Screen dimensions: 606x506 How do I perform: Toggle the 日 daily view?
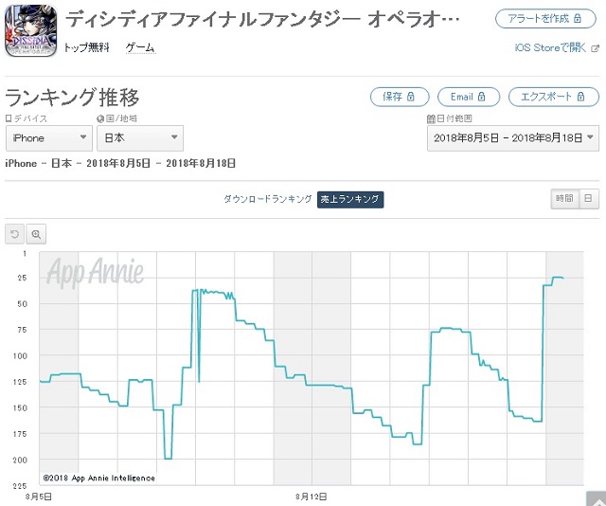point(588,199)
